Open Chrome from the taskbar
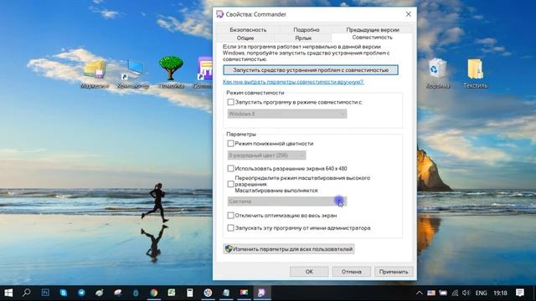Screen dimensions: 536x301 tap(154, 293)
